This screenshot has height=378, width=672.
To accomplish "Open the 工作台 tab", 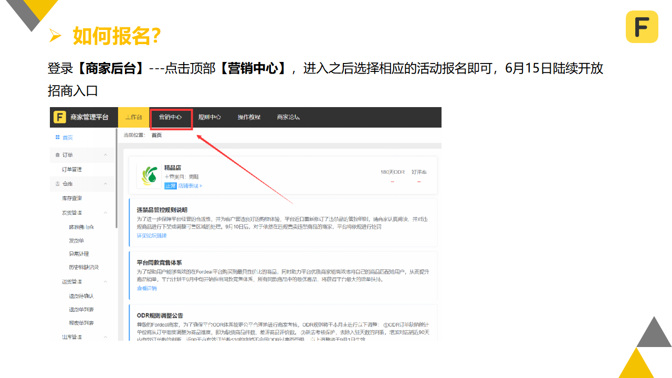I will pyautogui.click(x=133, y=117).
